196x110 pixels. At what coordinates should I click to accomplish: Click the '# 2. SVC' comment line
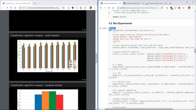116,73
